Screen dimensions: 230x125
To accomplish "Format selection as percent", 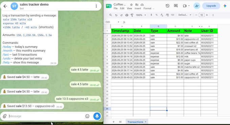I will [x=157, y=15].
